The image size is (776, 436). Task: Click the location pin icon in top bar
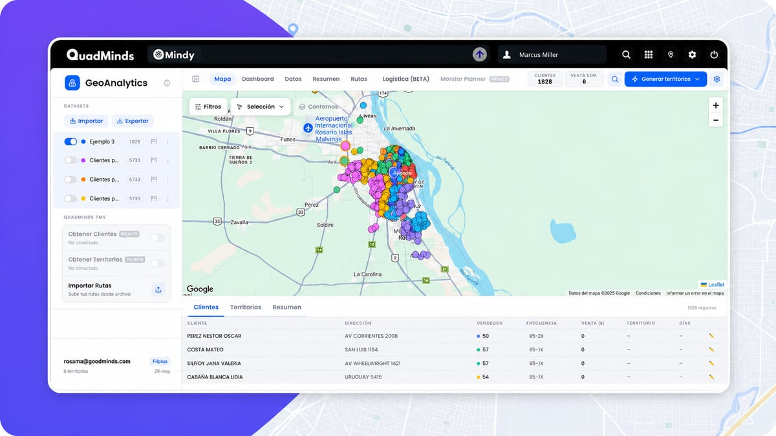[x=671, y=55]
